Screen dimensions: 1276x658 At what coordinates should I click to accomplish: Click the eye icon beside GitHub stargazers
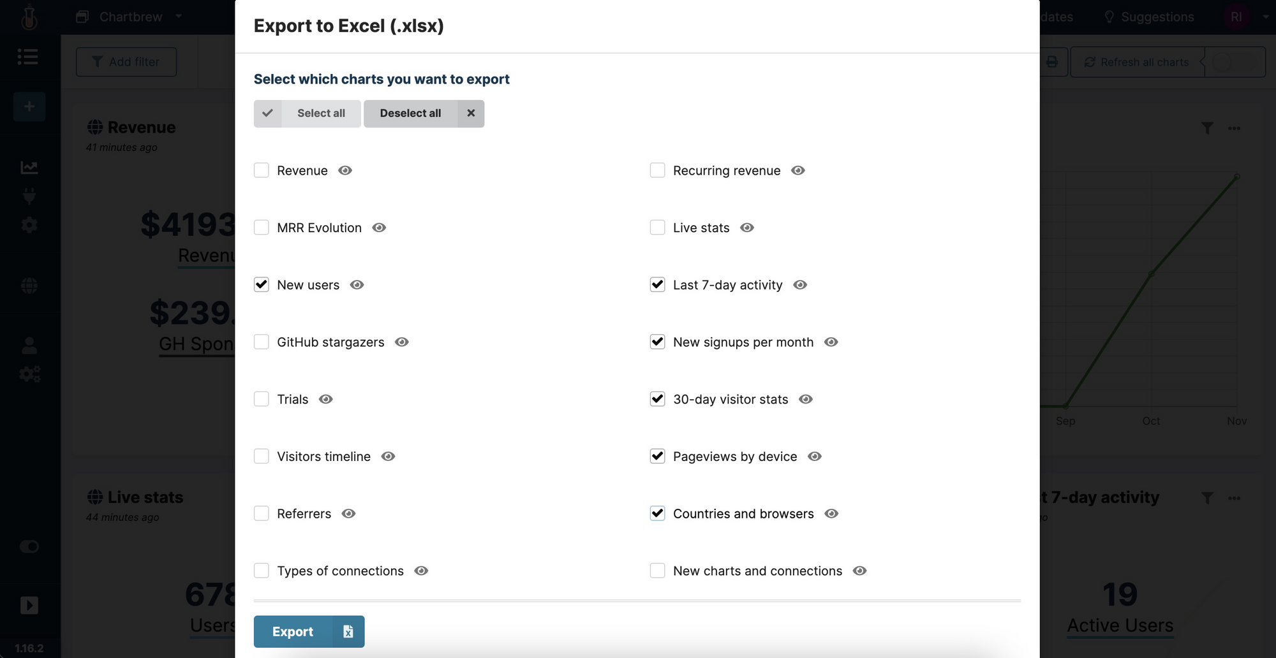pyautogui.click(x=402, y=342)
